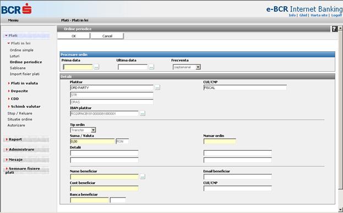Click the Platitor lookup ellipsis button
Screen dimensions: 343x213
click(157, 88)
